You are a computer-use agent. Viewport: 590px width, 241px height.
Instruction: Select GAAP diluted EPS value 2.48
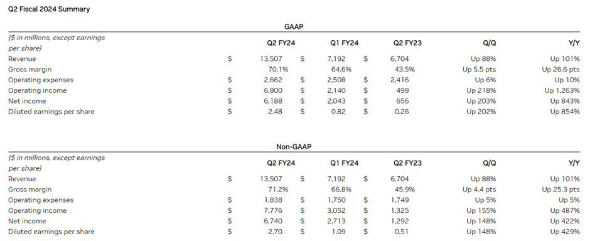click(276, 111)
